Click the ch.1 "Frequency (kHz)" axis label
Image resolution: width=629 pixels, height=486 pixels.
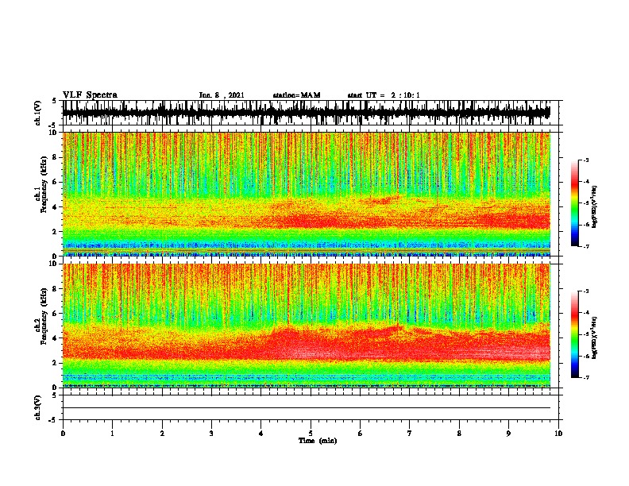point(44,185)
